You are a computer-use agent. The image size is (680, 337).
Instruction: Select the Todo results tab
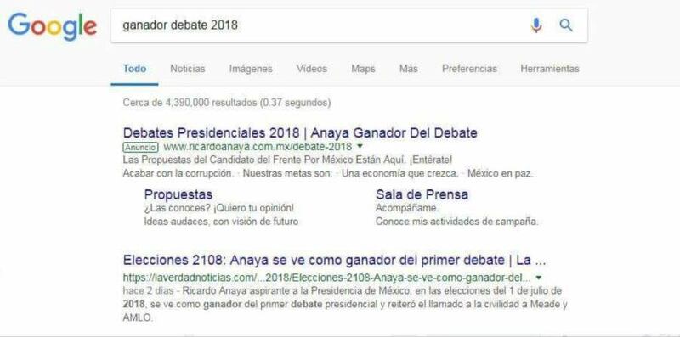[134, 69]
